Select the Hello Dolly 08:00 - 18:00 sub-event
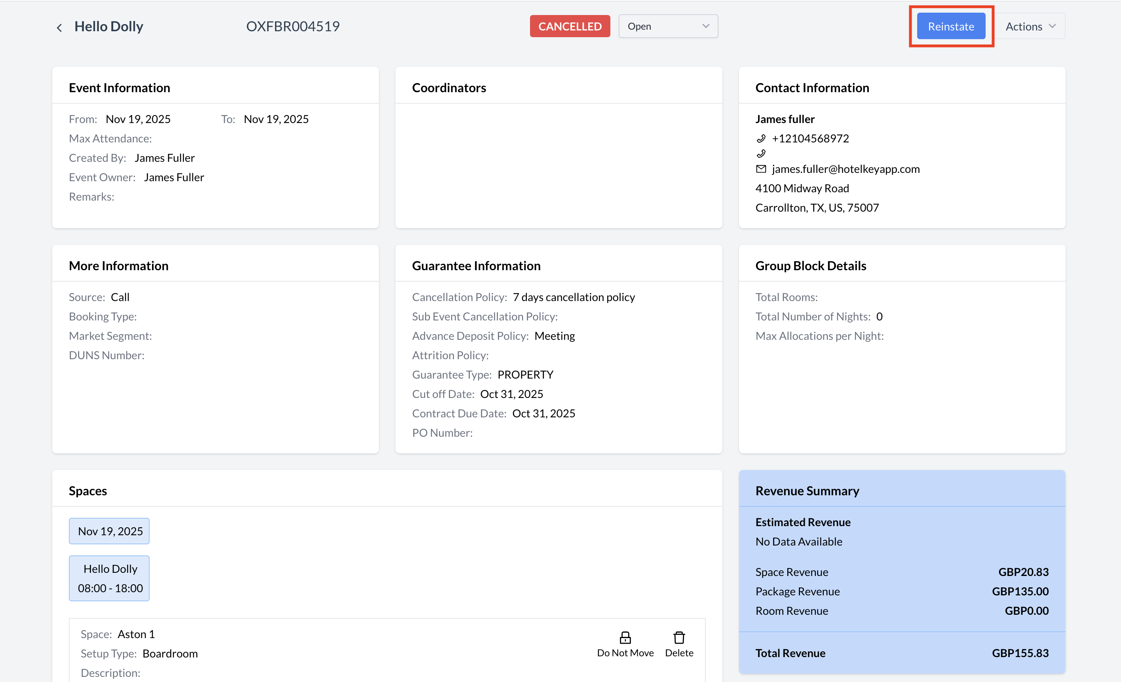This screenshot has height=682, width=1121. click(x=109, y=578)
